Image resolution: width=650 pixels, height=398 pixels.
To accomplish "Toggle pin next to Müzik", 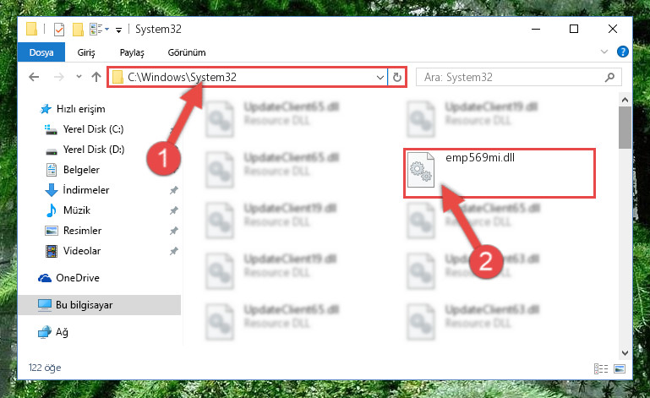I will (173, 210).
